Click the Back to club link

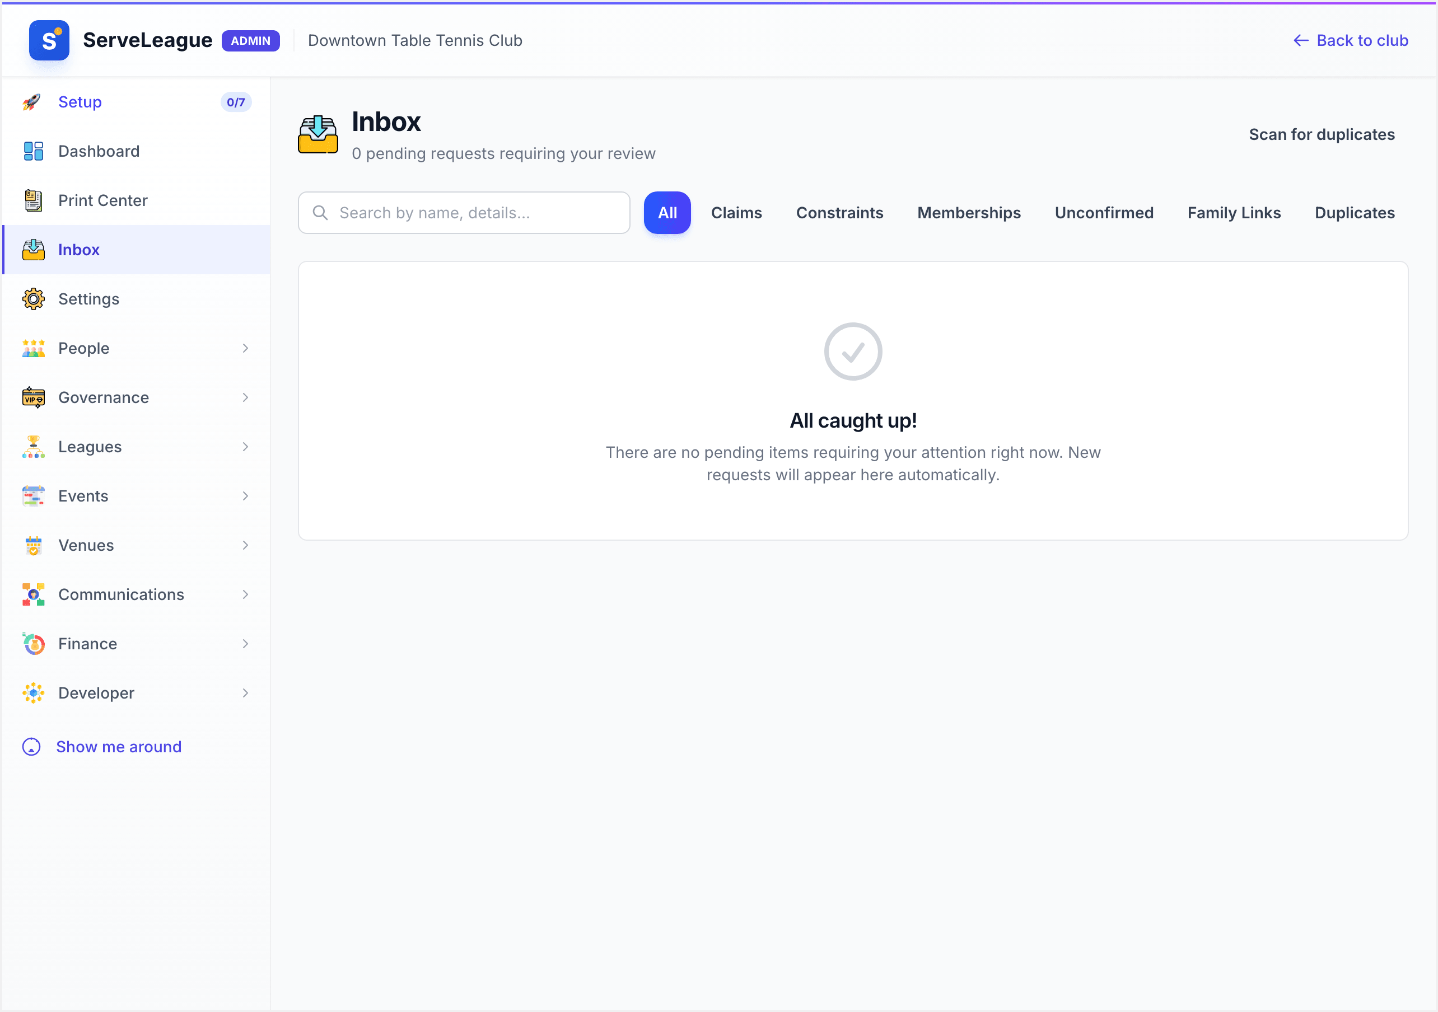pos(1350,41)
